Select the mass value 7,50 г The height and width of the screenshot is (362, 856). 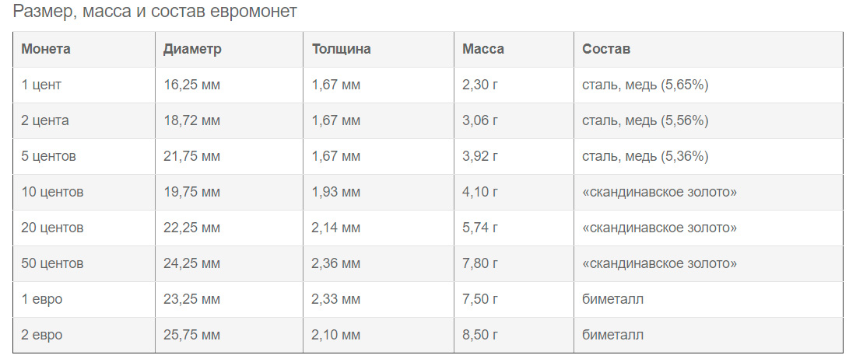pyautogui.click(x=479, y=299)
